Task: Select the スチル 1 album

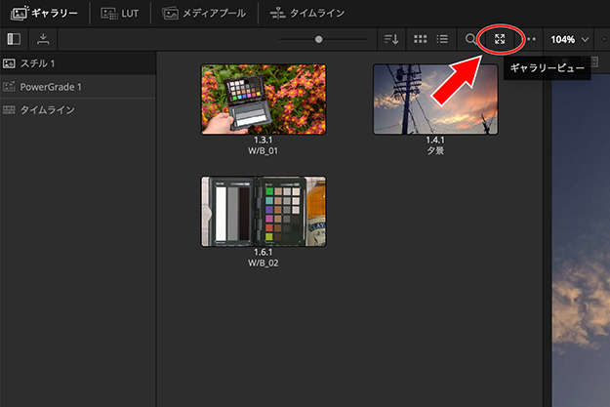Action: (78, 63)
